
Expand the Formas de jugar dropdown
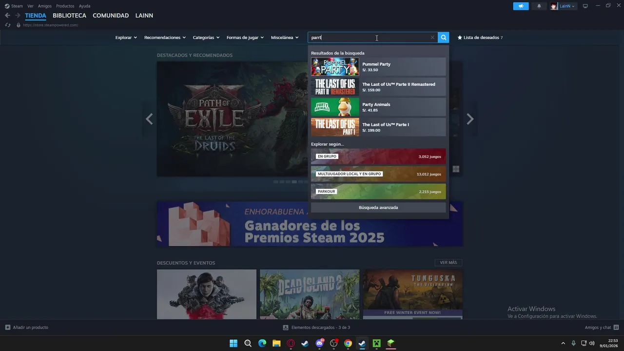click(x=245, y=38)
